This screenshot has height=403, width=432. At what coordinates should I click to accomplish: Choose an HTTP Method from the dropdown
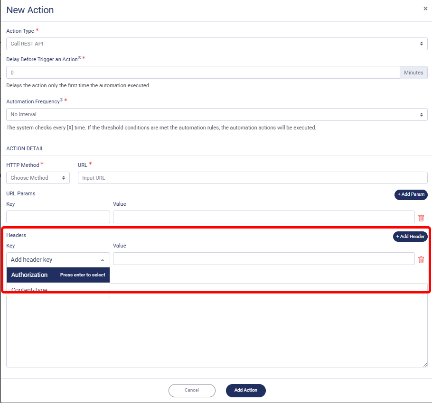[38, 178]
